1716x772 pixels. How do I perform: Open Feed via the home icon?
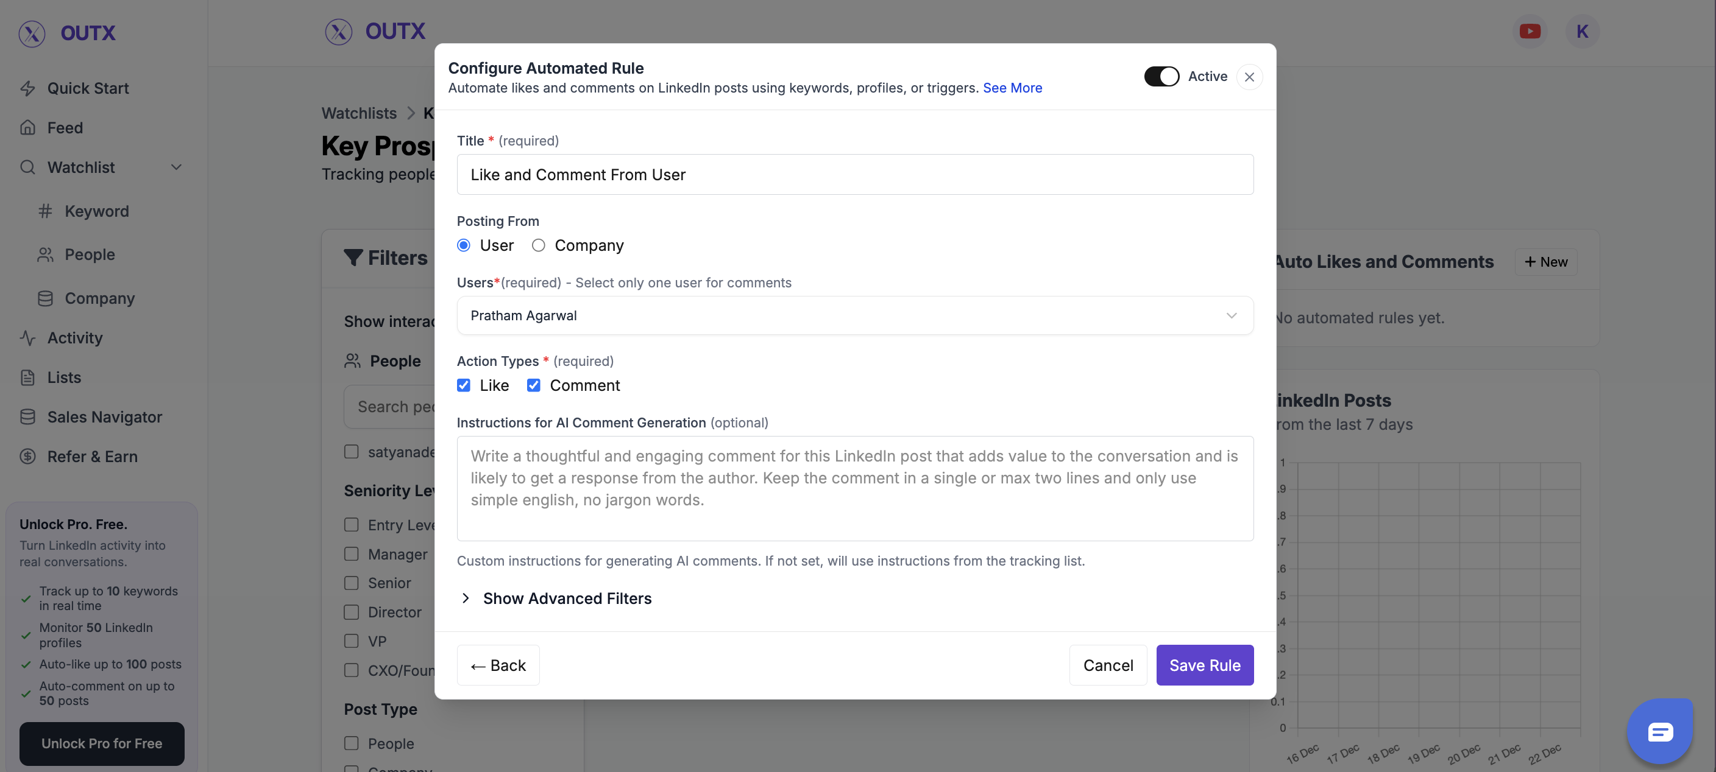tap(27, 128)
